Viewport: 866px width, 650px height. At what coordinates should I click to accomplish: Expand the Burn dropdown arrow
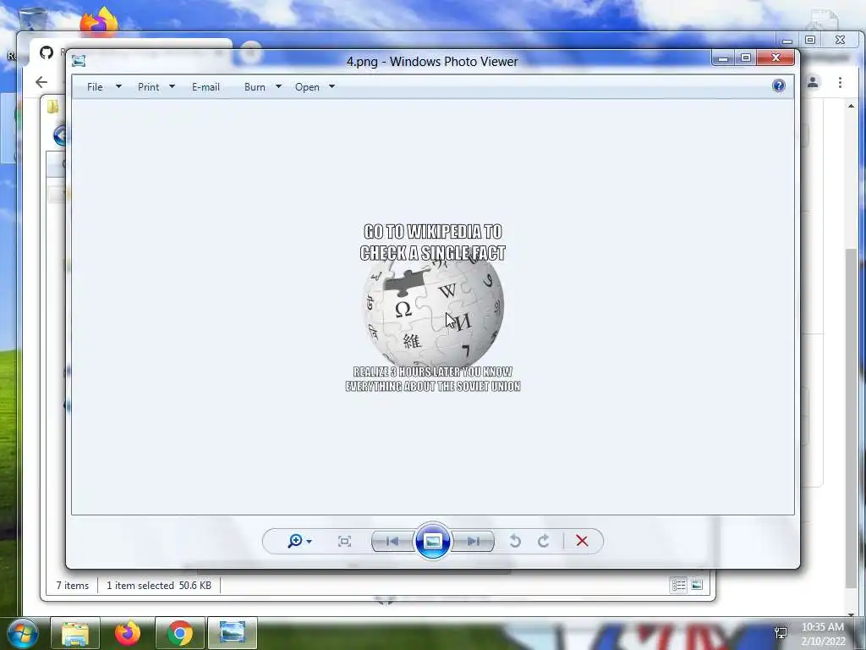[x=278, y=86]
